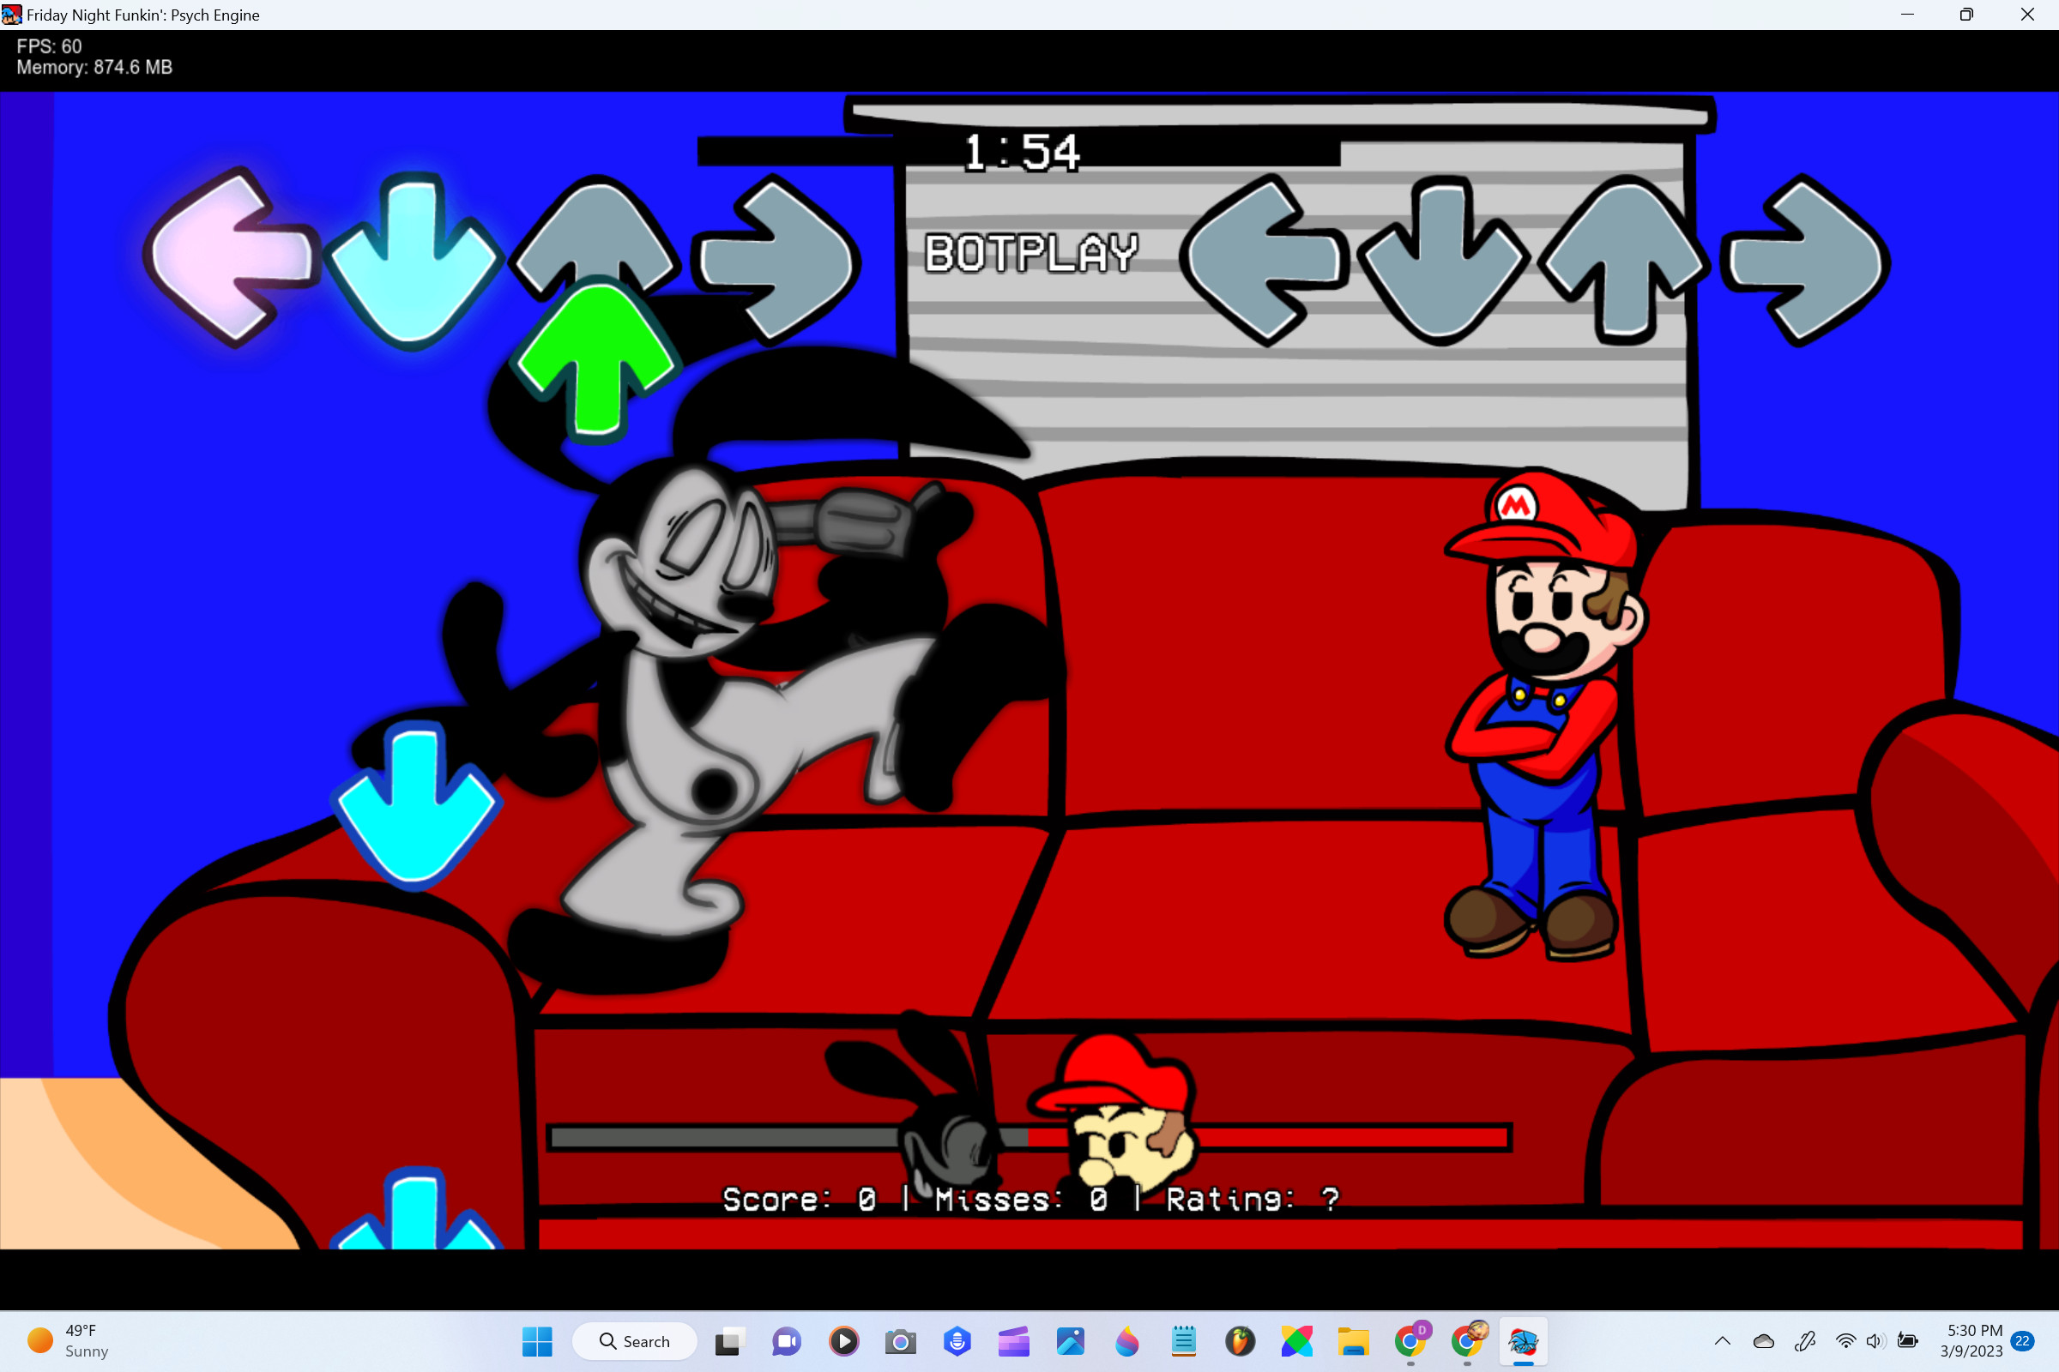Viewport: 2059px width, 1372px height.
Task: Open the Camera app
Action: point(901,1341)
